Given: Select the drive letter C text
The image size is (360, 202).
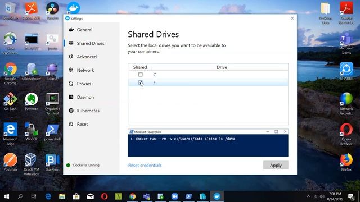Looking at the screenshot, I should (155, 75).
